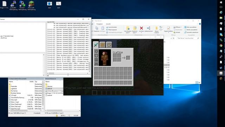225x127 pixels.
Task: Click the second start desktop icon
Action: click(59, 5)
